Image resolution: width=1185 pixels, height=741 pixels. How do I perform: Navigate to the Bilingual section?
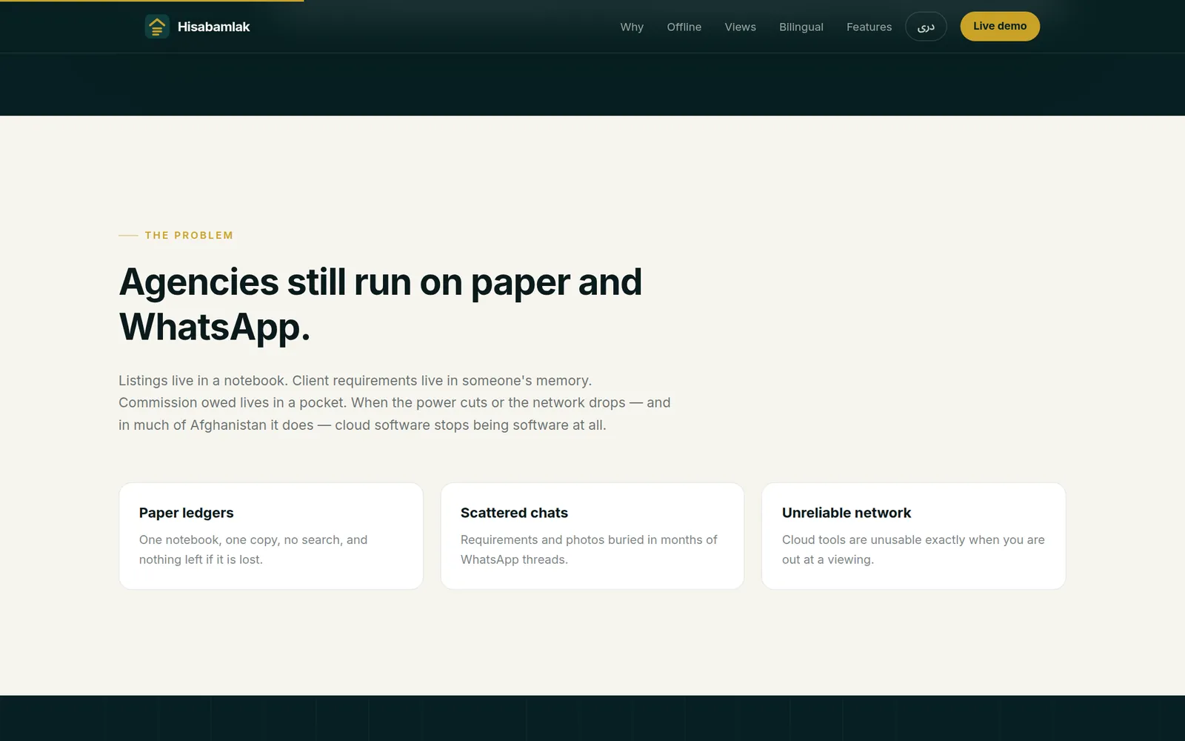(801, 27)
